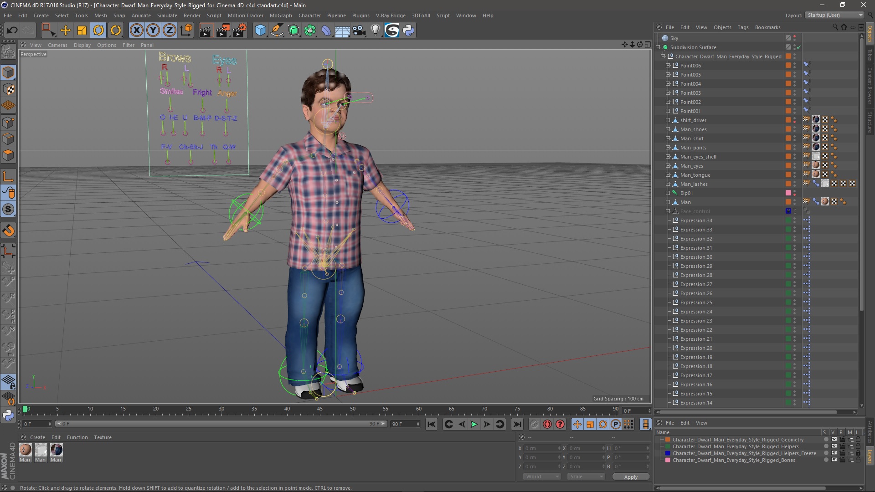Click the Make Editable icon
Screen dimensions: 875x492
(8, 52)
